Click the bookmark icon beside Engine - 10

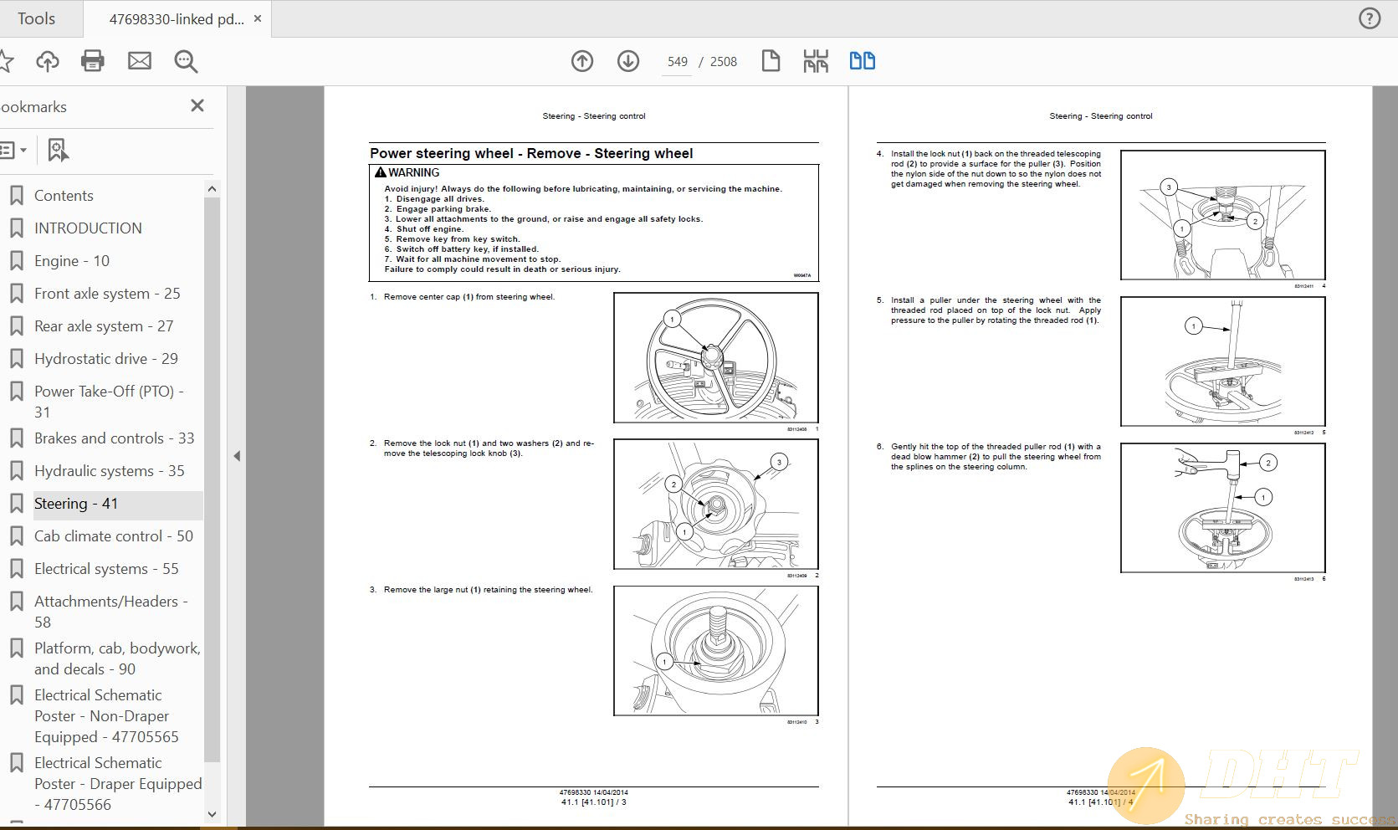[16, 261]
